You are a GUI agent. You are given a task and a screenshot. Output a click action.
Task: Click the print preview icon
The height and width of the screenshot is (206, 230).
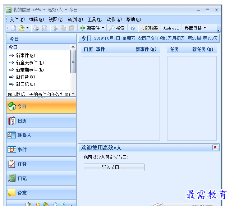[45, 28]
